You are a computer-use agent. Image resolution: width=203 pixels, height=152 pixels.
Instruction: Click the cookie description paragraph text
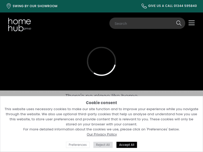click(101, 116)
